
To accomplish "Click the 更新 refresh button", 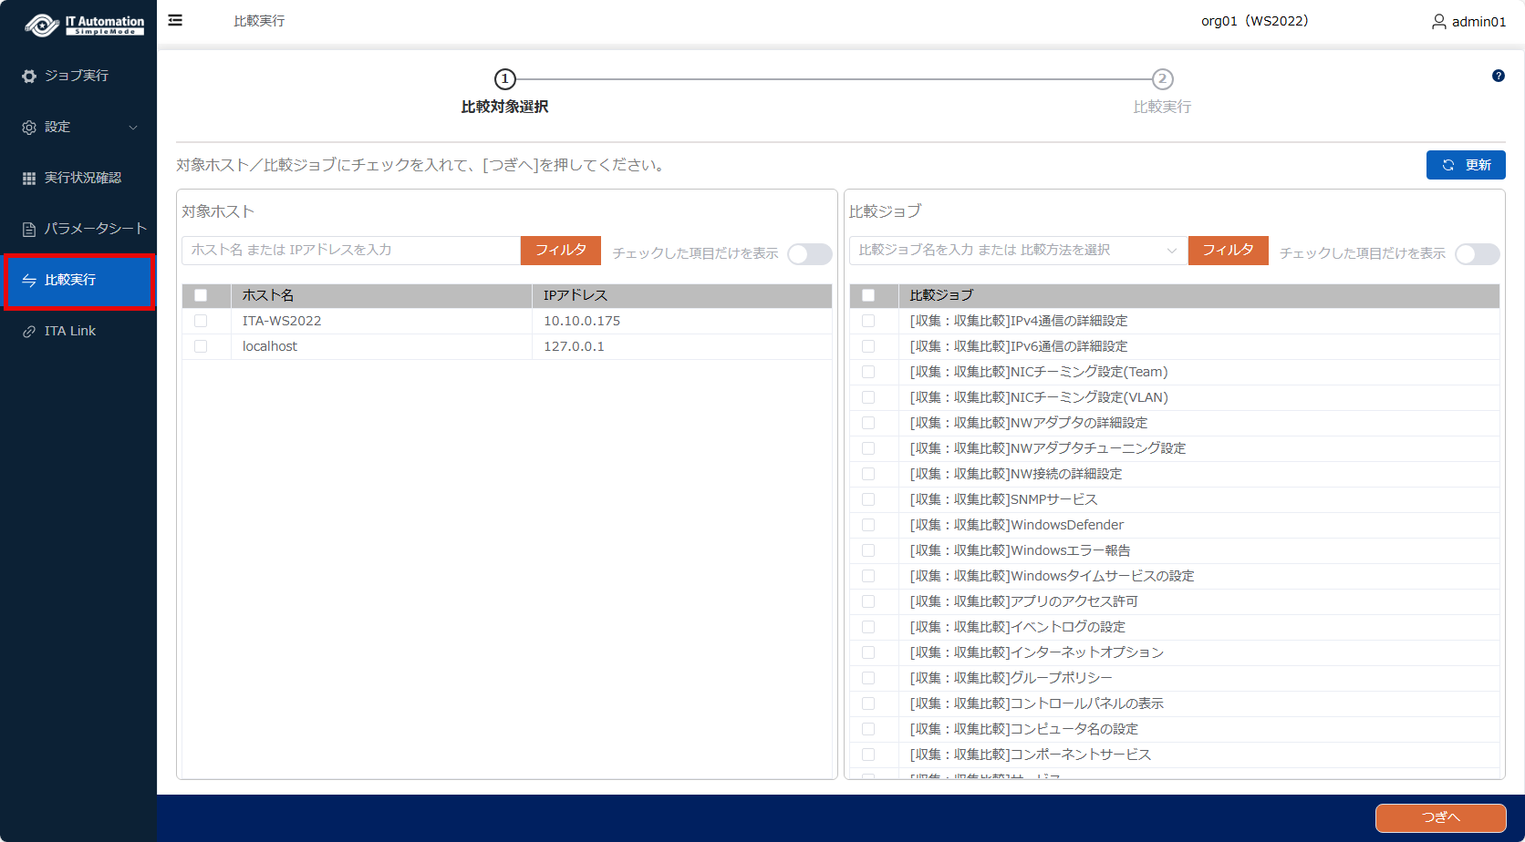I will (1466, 165).
